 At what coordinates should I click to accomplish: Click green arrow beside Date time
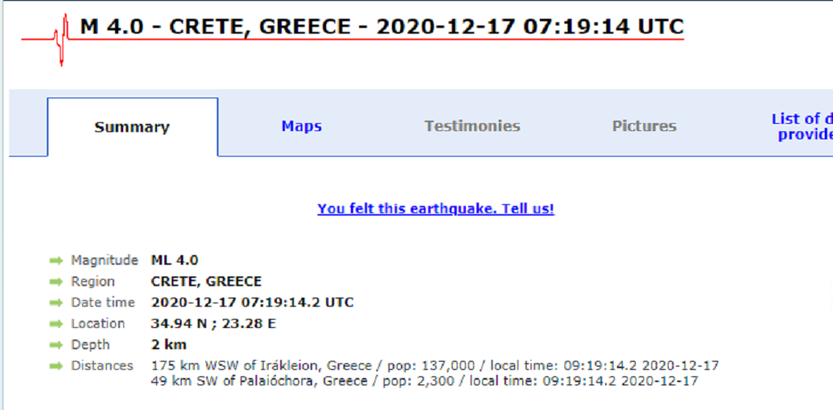(56, 303)
